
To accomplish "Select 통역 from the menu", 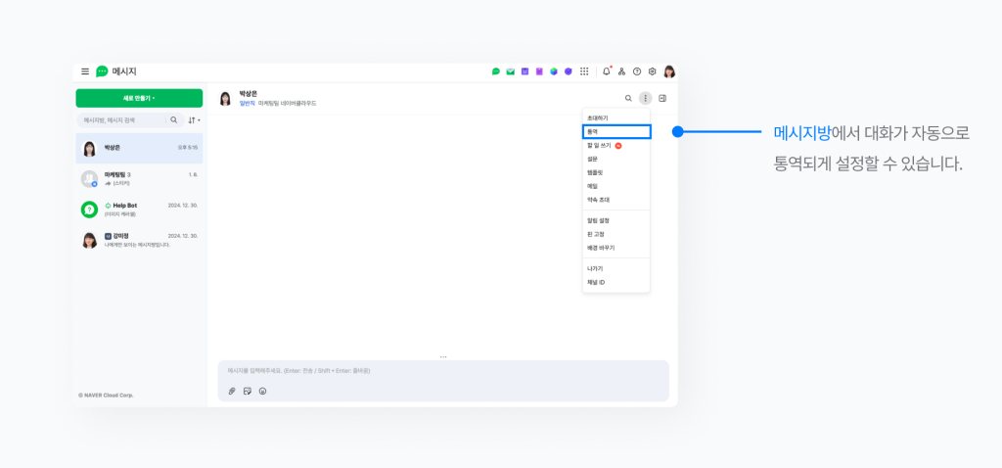I will (x=615, y=131).
